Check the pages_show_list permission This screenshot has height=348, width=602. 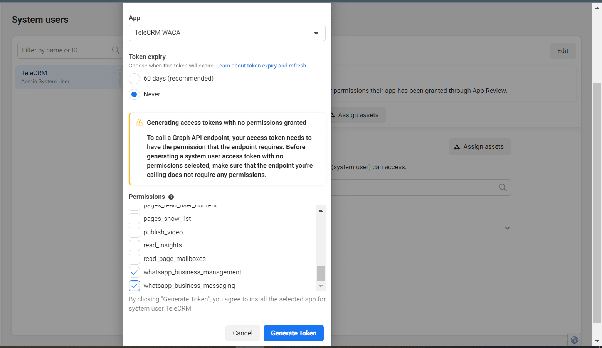134,219
